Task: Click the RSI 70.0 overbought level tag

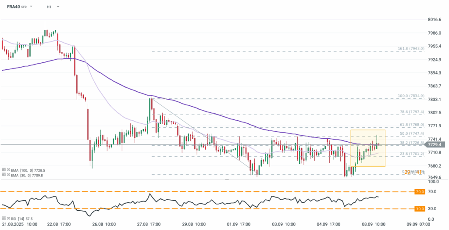Action: [x=420, y=192]
